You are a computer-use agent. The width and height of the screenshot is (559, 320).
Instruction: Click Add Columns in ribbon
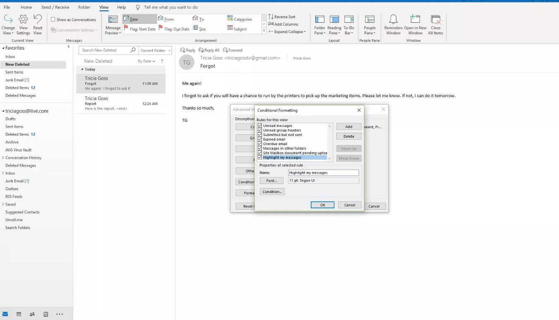point(283,24)
